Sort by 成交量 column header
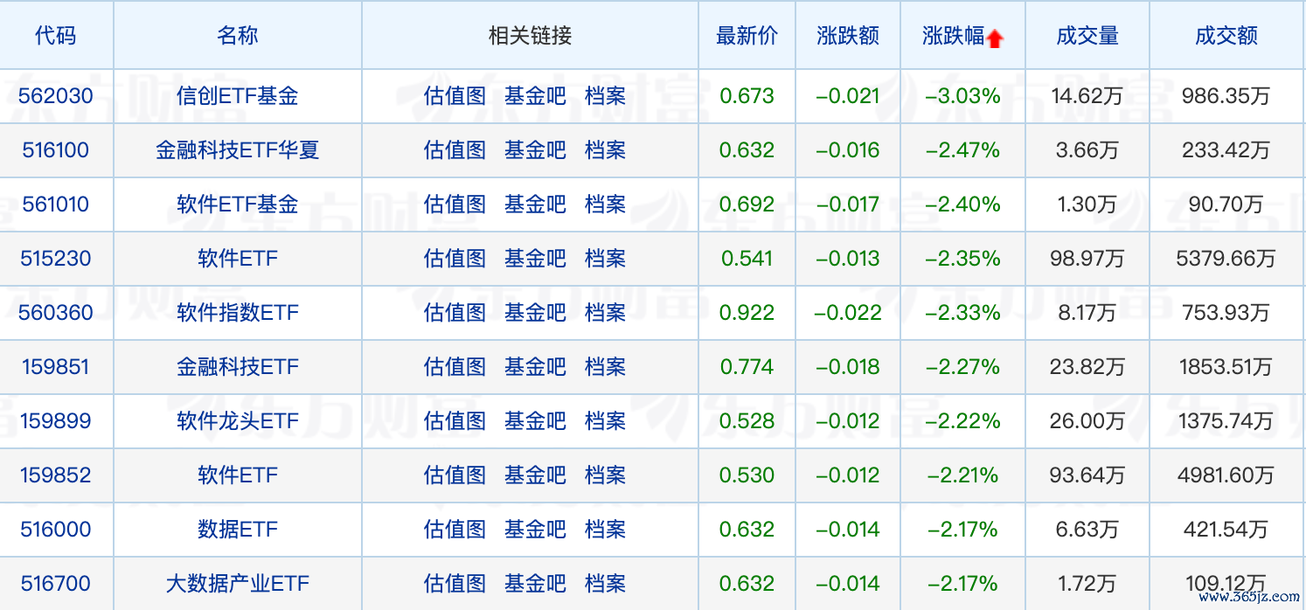 point(1087,36)
